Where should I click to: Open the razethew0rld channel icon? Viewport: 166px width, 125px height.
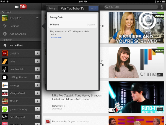click(5, 69)
